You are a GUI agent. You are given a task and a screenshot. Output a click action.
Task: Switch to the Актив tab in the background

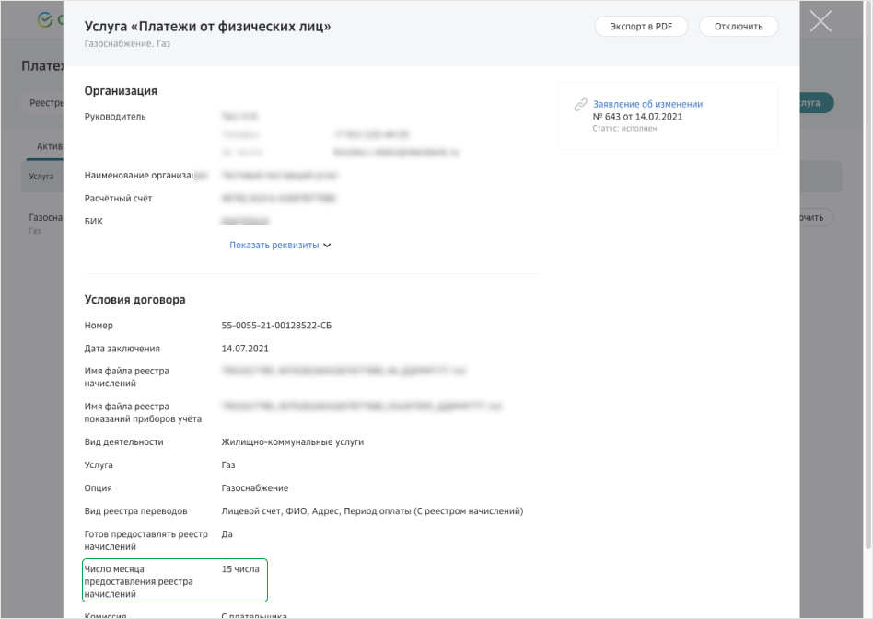pos(48,146)
